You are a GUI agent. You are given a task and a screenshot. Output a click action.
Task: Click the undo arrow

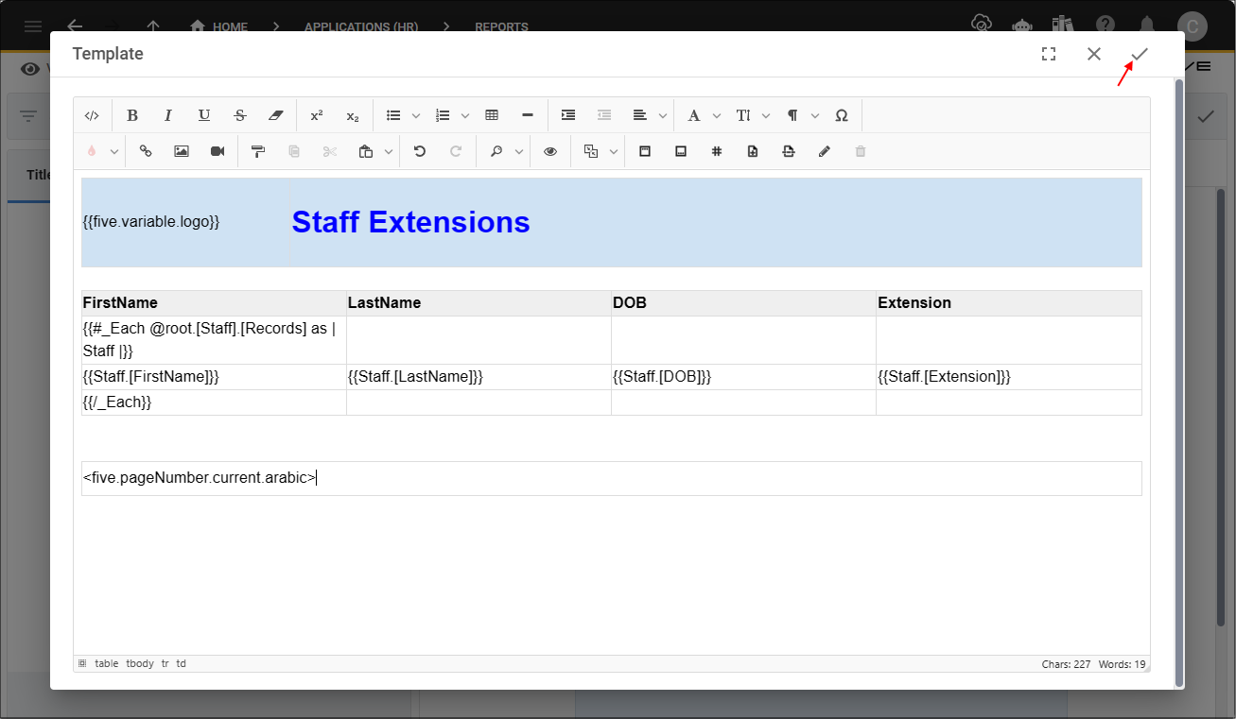420,151
